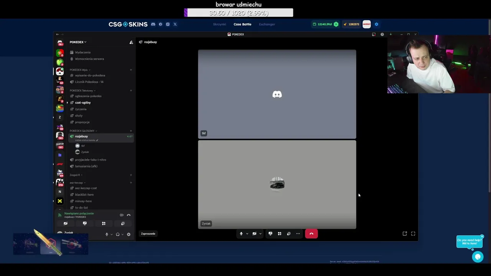491x276 pixels.
Task: Share screen from the voice connection panel
Action: point(85,223)
